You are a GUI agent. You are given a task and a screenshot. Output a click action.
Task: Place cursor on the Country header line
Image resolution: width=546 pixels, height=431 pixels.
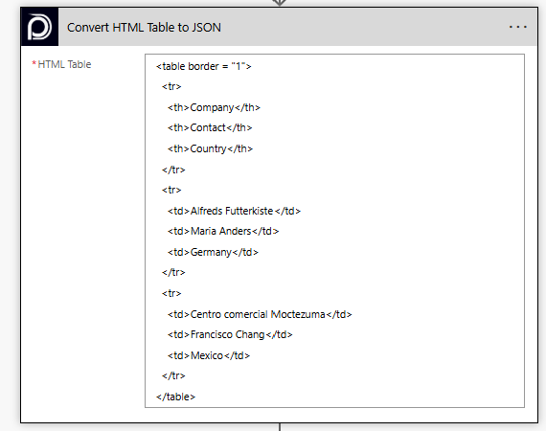click(x=210, y=148)
